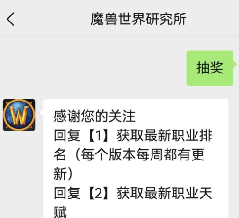Tap the 每周 word in the message
Viewport: 239px width, 218px height.
point(150,154)
